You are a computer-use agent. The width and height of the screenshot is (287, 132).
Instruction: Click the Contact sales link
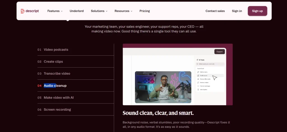(215, 11)
